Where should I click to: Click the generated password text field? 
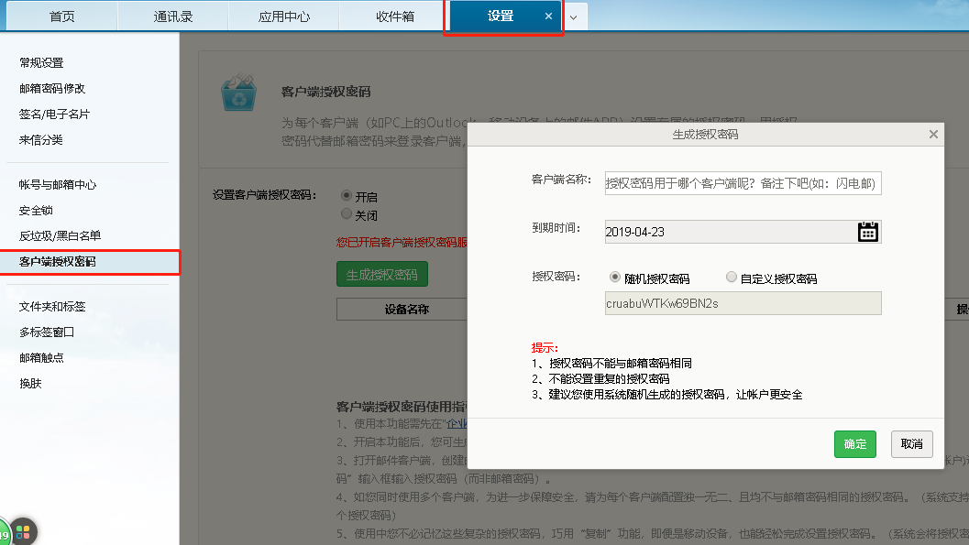743,304
